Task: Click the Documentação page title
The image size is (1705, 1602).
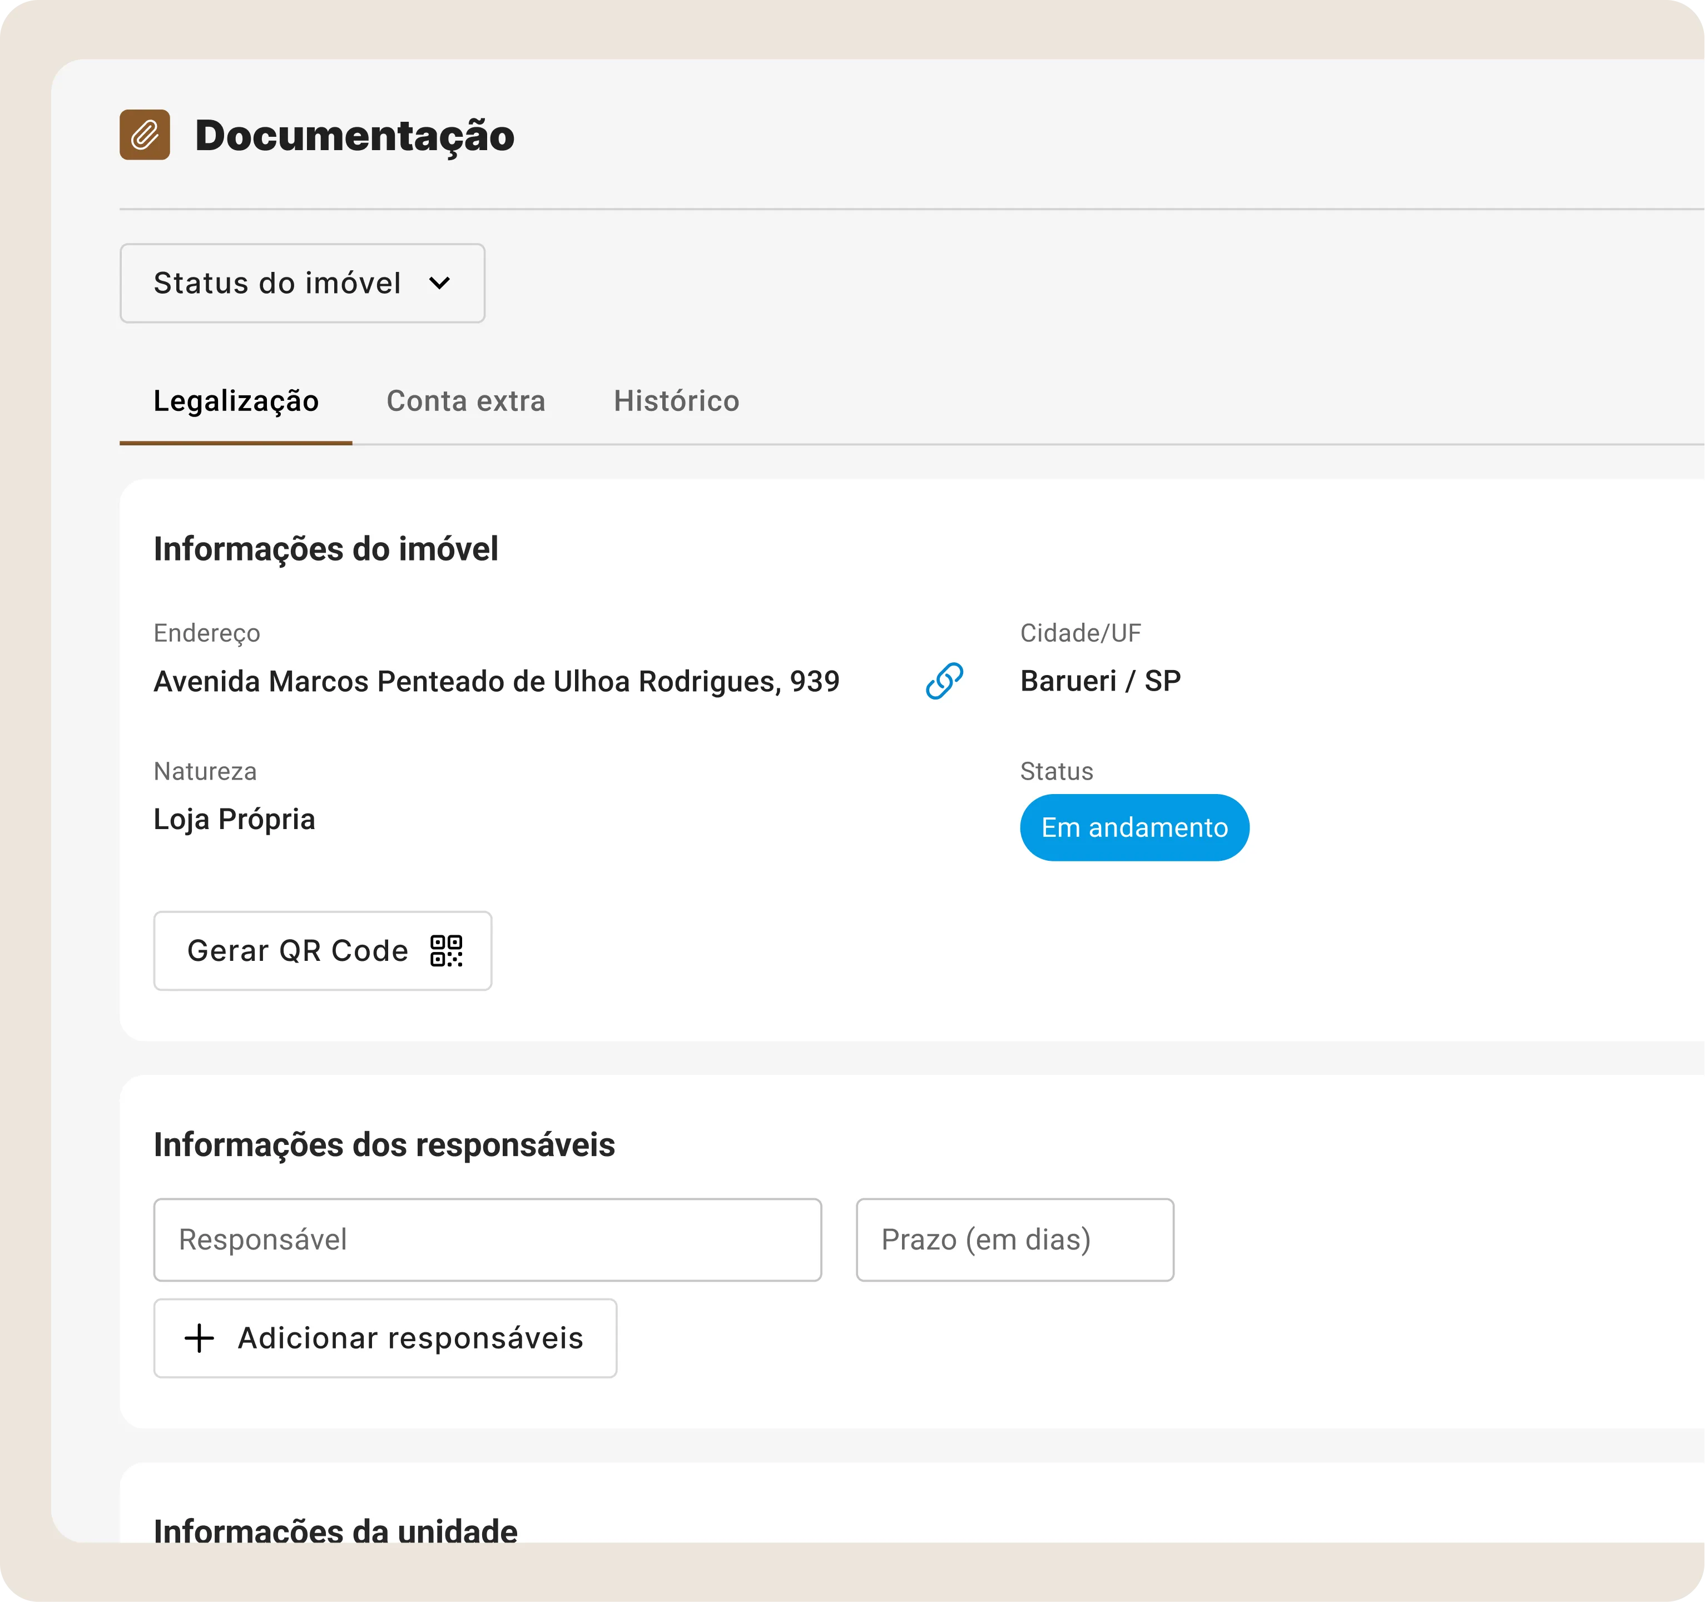Action: point(354,136)
